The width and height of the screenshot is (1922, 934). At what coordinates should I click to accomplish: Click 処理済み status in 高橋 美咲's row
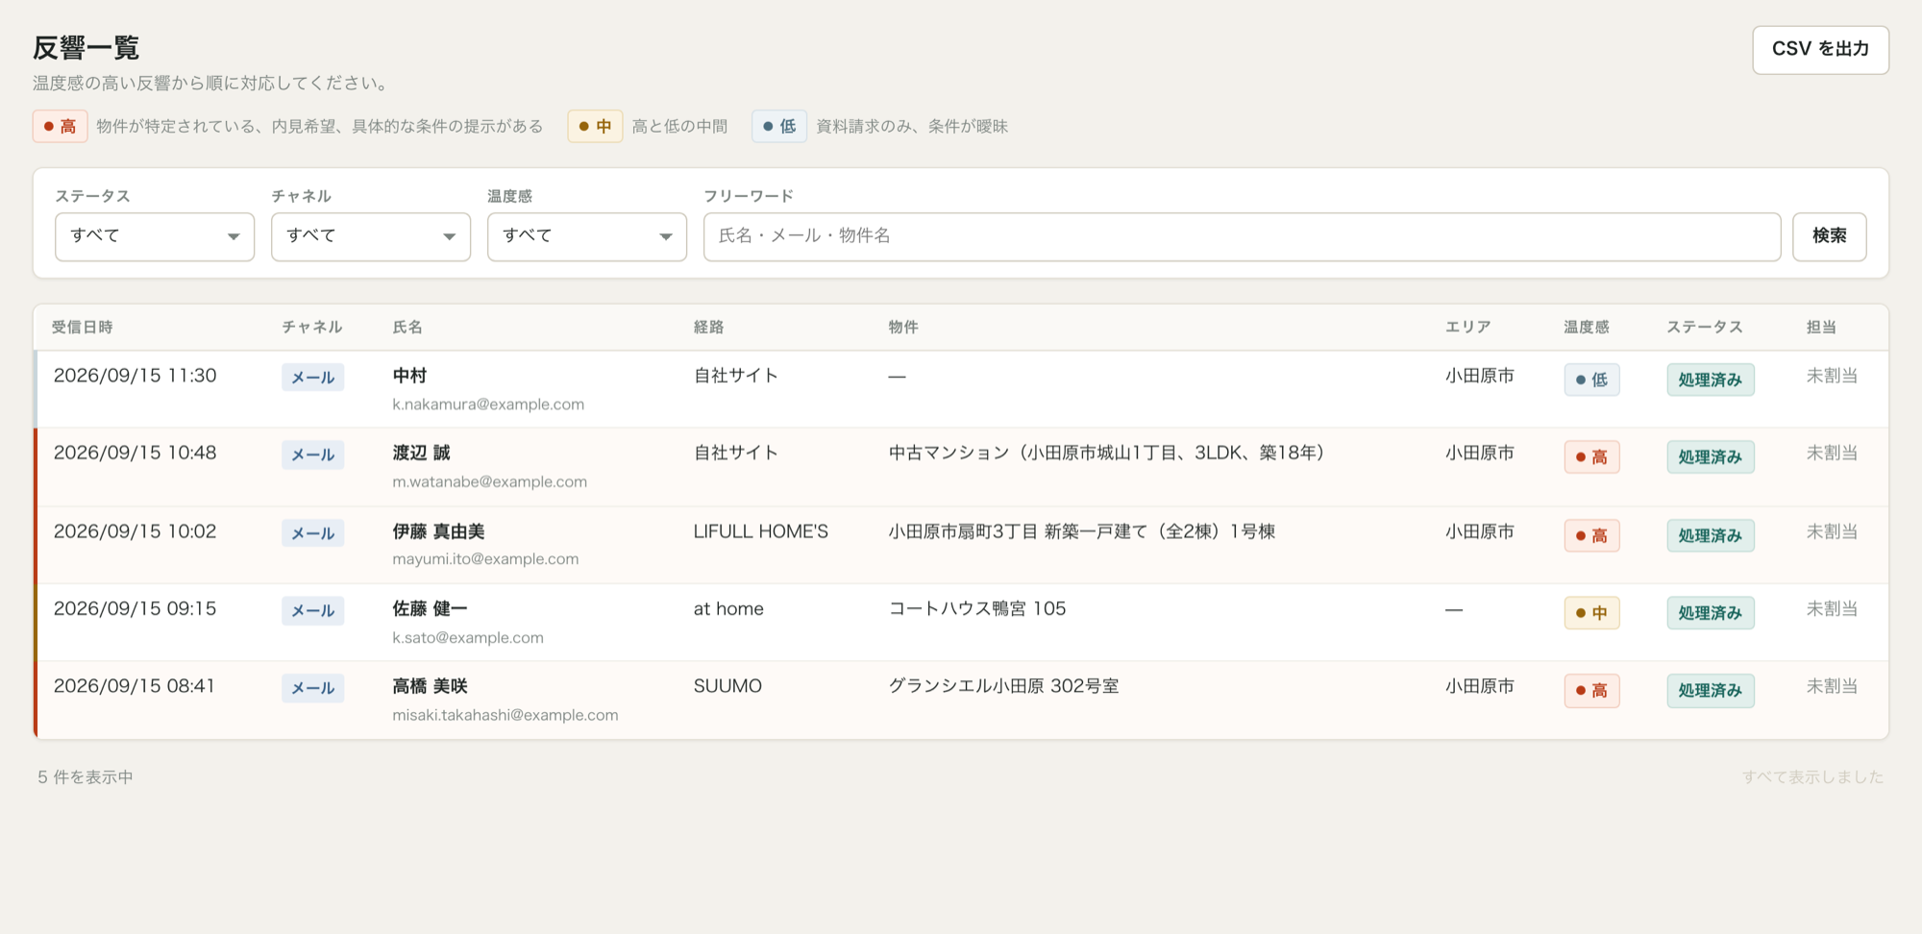pyautogui.click(x=1711, y=691)
